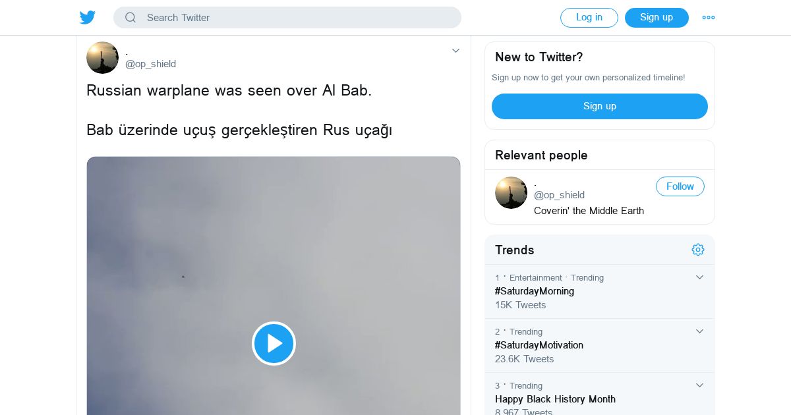Click the Twitter bird logo
The width and height of the screenshot is (791, 415).
coord(88,18)
